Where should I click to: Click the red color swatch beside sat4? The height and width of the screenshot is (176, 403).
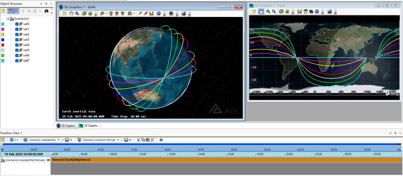pyautogui.click(x=3, y=45)
